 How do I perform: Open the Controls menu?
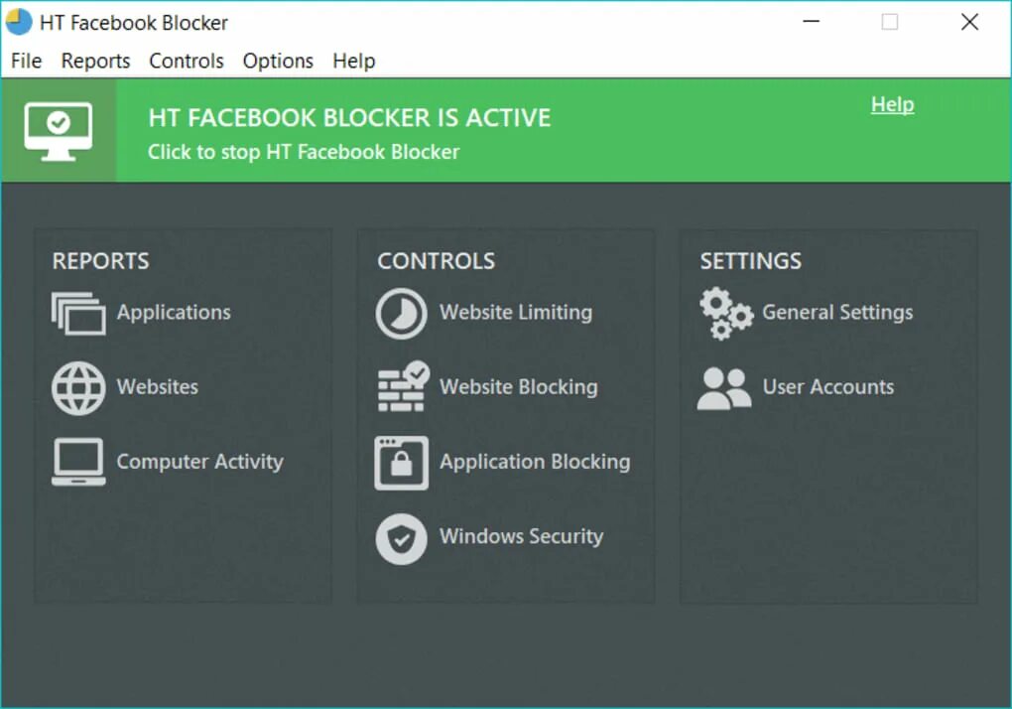point(187,61)
